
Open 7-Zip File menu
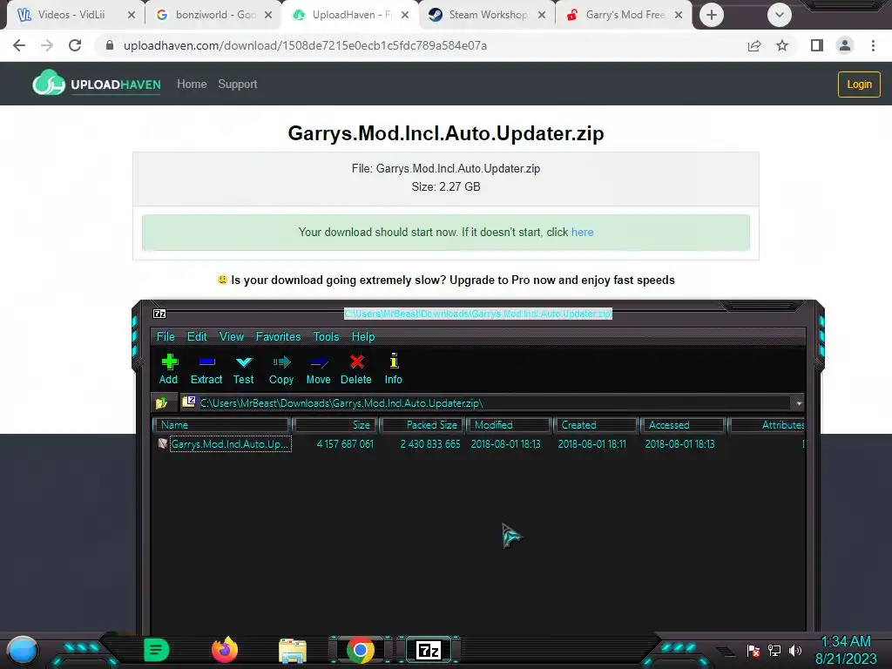(166, 337)
